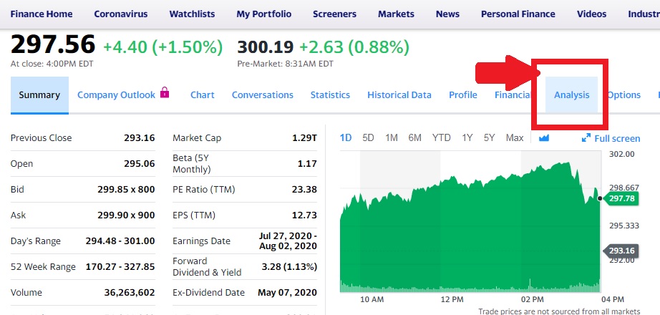Click the pre-market price 300.19
Screen dimensions: 660x315
click(265, 47)
